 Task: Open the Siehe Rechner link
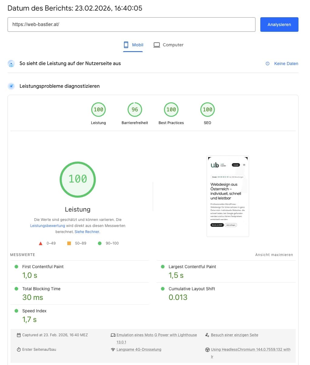point(87,232)
